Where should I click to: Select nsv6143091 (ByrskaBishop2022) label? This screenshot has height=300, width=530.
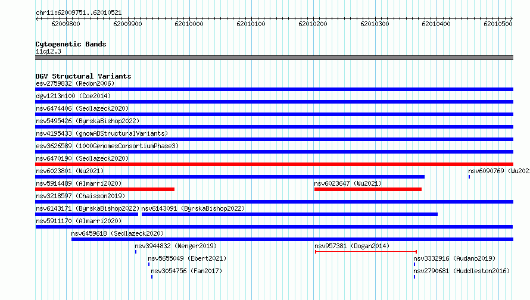(x=193, y=208)
